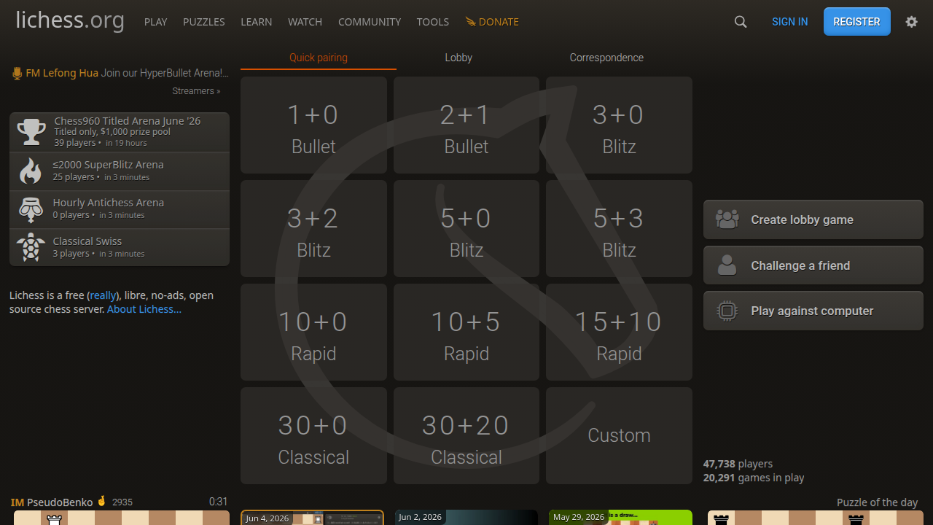
Task: Open Classical Swiss tournament
Action: pos(120,247)
